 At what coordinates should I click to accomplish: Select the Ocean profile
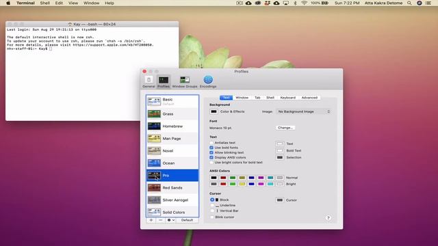coord(172,163)
